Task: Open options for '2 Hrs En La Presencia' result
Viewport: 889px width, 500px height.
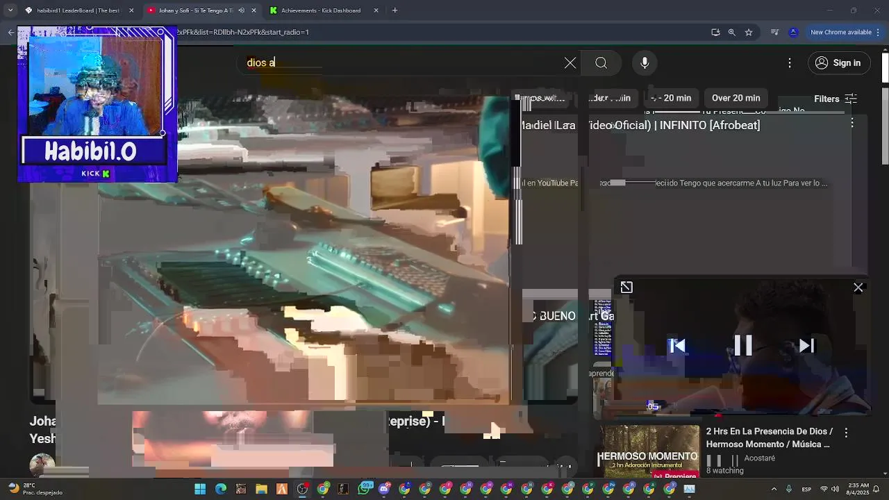Action: 846,433
